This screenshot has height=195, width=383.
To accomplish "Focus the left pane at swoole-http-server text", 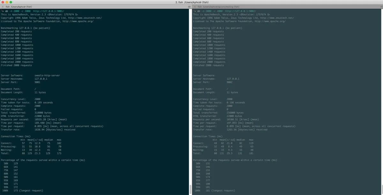I will (47, 76).
